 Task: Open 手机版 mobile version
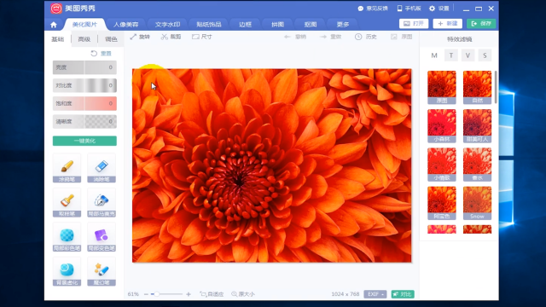[x=409, y=9]
